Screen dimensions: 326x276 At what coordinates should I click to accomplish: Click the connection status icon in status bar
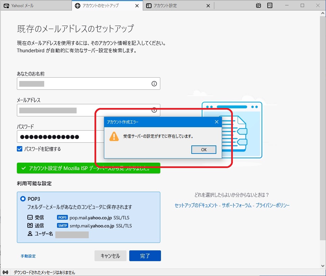5,272
